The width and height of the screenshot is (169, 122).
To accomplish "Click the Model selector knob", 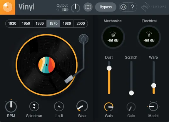I will (153, 107).
